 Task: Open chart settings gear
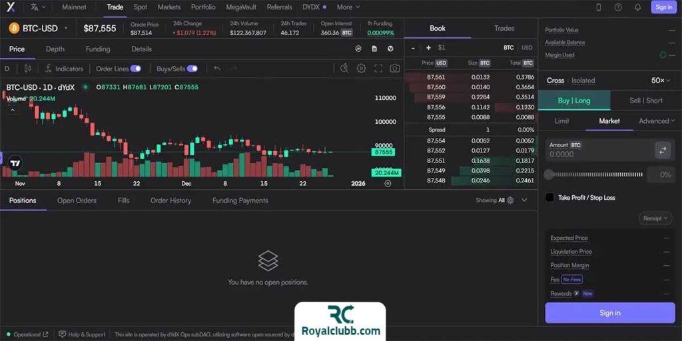pos(361,69)
